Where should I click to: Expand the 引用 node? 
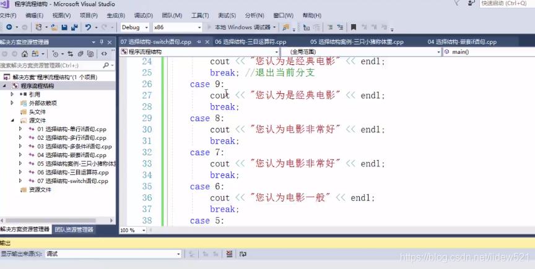point(12,94)
